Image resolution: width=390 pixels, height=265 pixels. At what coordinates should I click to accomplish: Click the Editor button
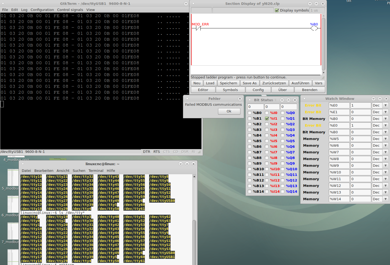tap(203, 90)
